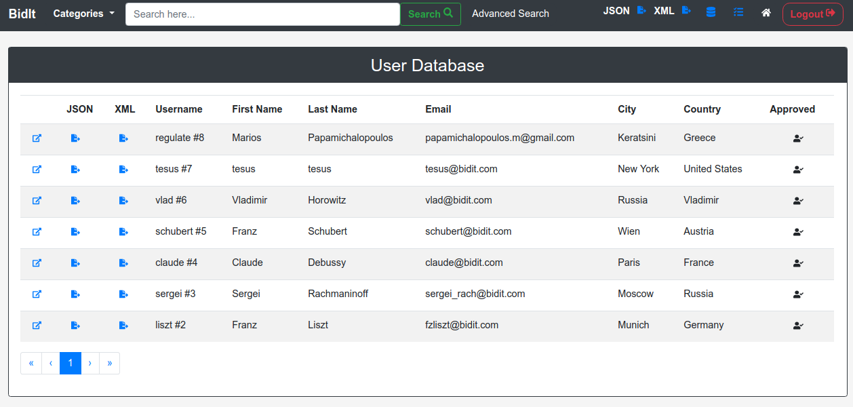Go to BidIt brand home link
This screenshot has height=407, width=853.
pyautogui.click(x=22, y=14)
